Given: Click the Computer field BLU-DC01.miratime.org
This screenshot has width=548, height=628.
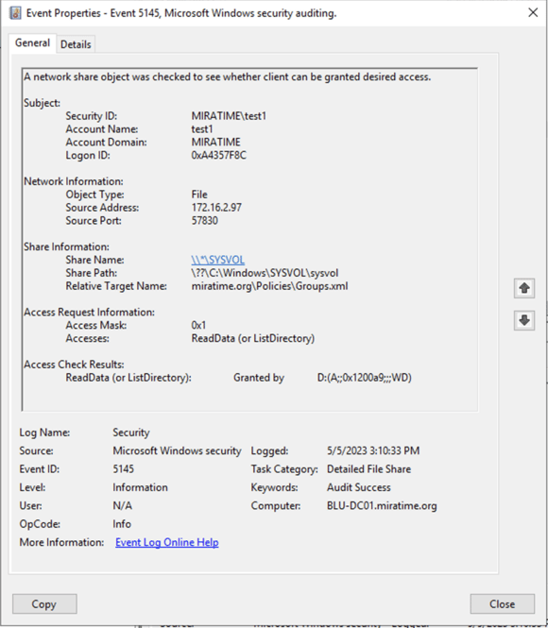Looking at the screenshot, I should [x=382, y=505].
